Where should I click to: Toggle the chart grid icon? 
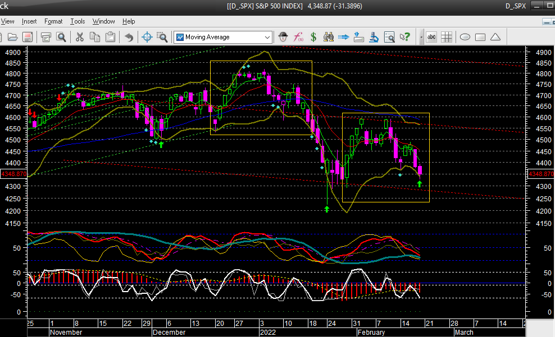pos(447,37)
